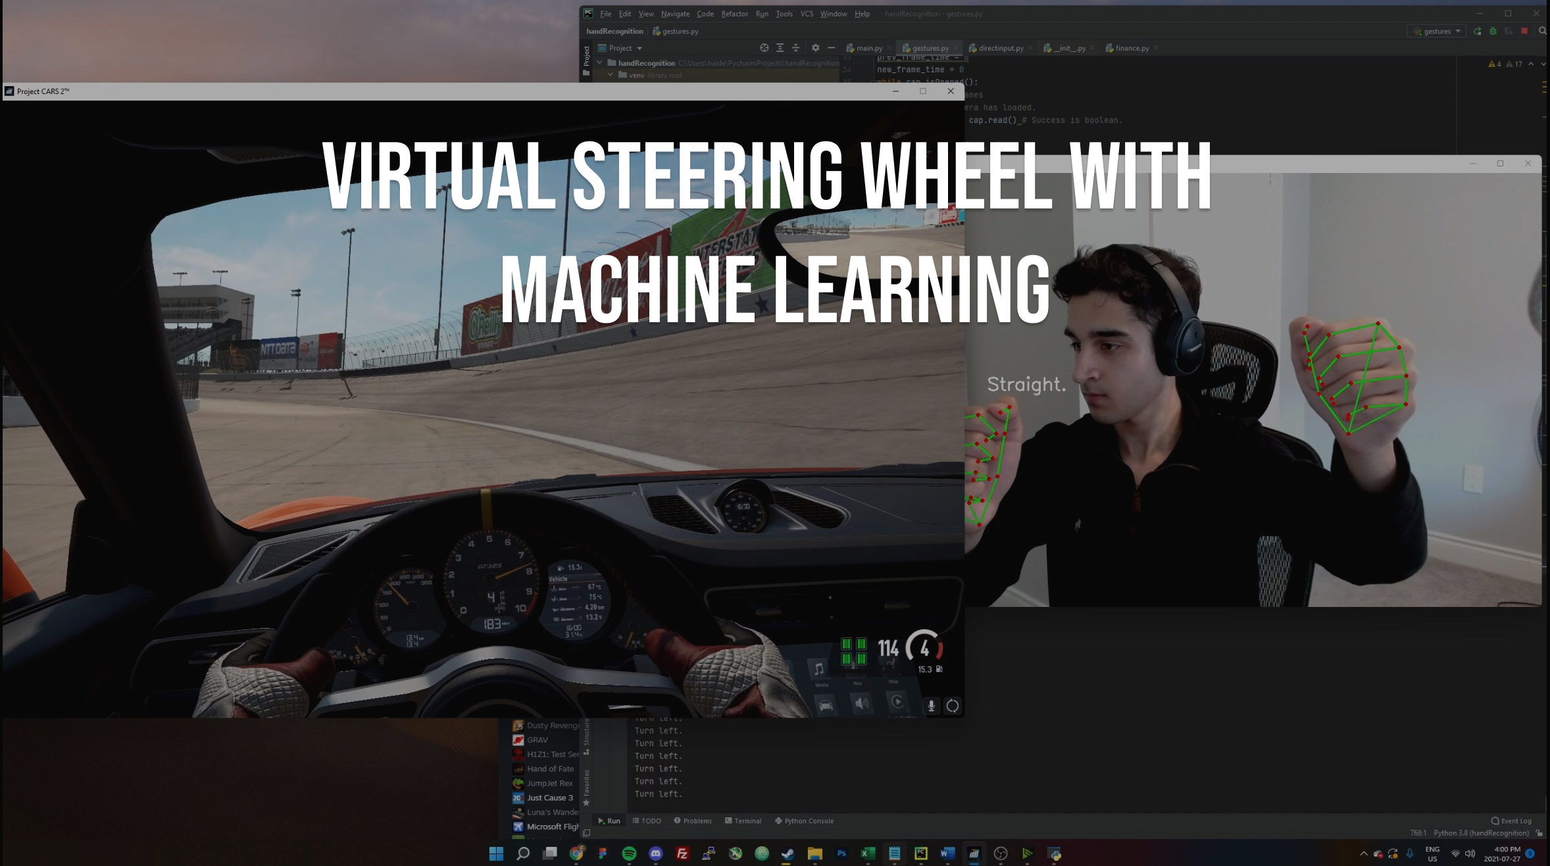Screen dimensions: 1550x866
Task: Open Figma from the taskbar
Action: (603, 854)
